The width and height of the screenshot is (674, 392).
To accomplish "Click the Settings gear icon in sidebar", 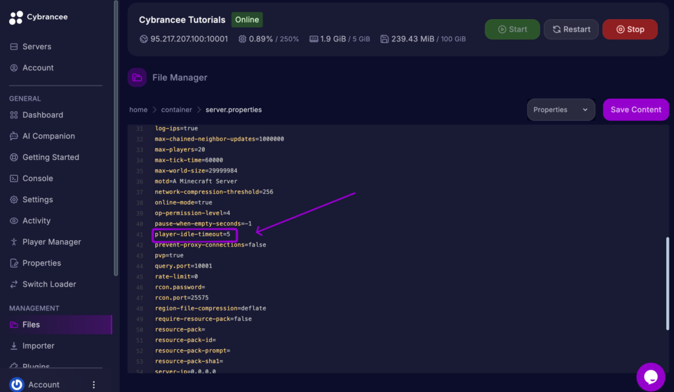I will coord(14,200).
